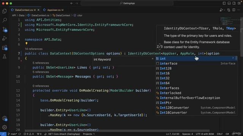Select Int16Converter suggestion
Viewport: 243px width, 136px height.
(196, 113)
